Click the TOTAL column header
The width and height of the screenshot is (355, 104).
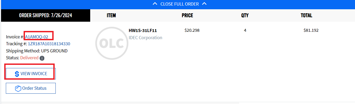pos(306,15)
